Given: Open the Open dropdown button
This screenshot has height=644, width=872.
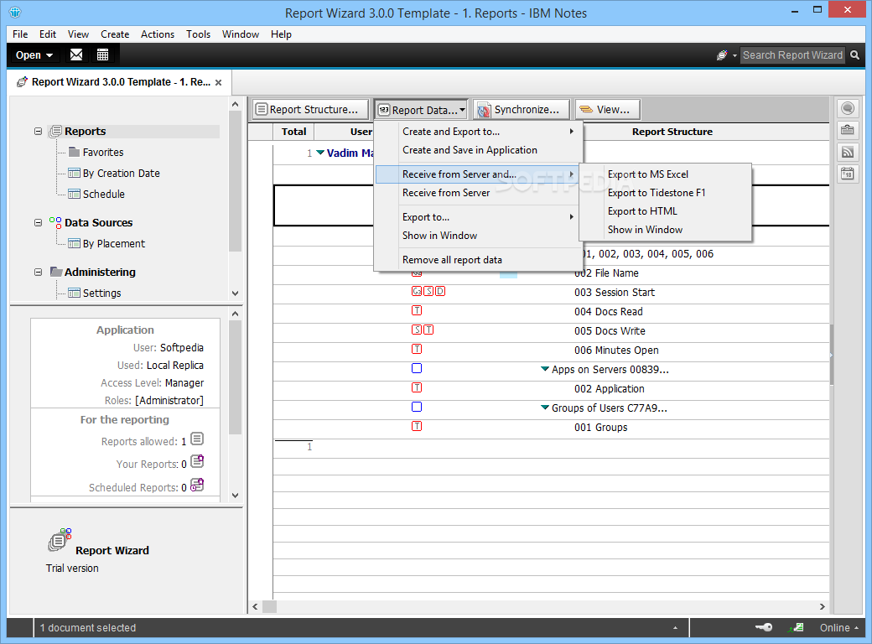Looking at the screenshot, I should click(34, 55).
